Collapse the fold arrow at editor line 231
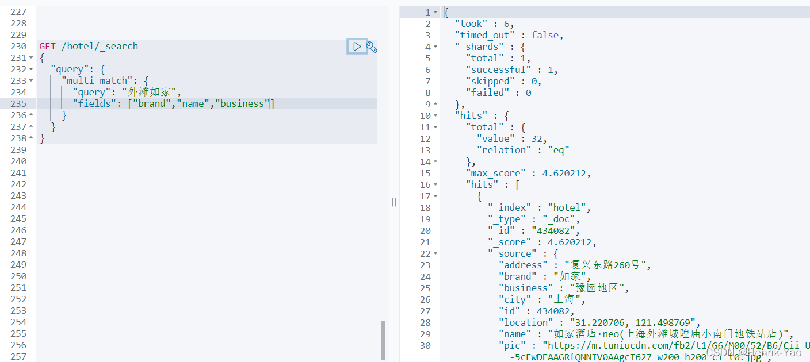This screenshot has height=362, width=810. 31,58
